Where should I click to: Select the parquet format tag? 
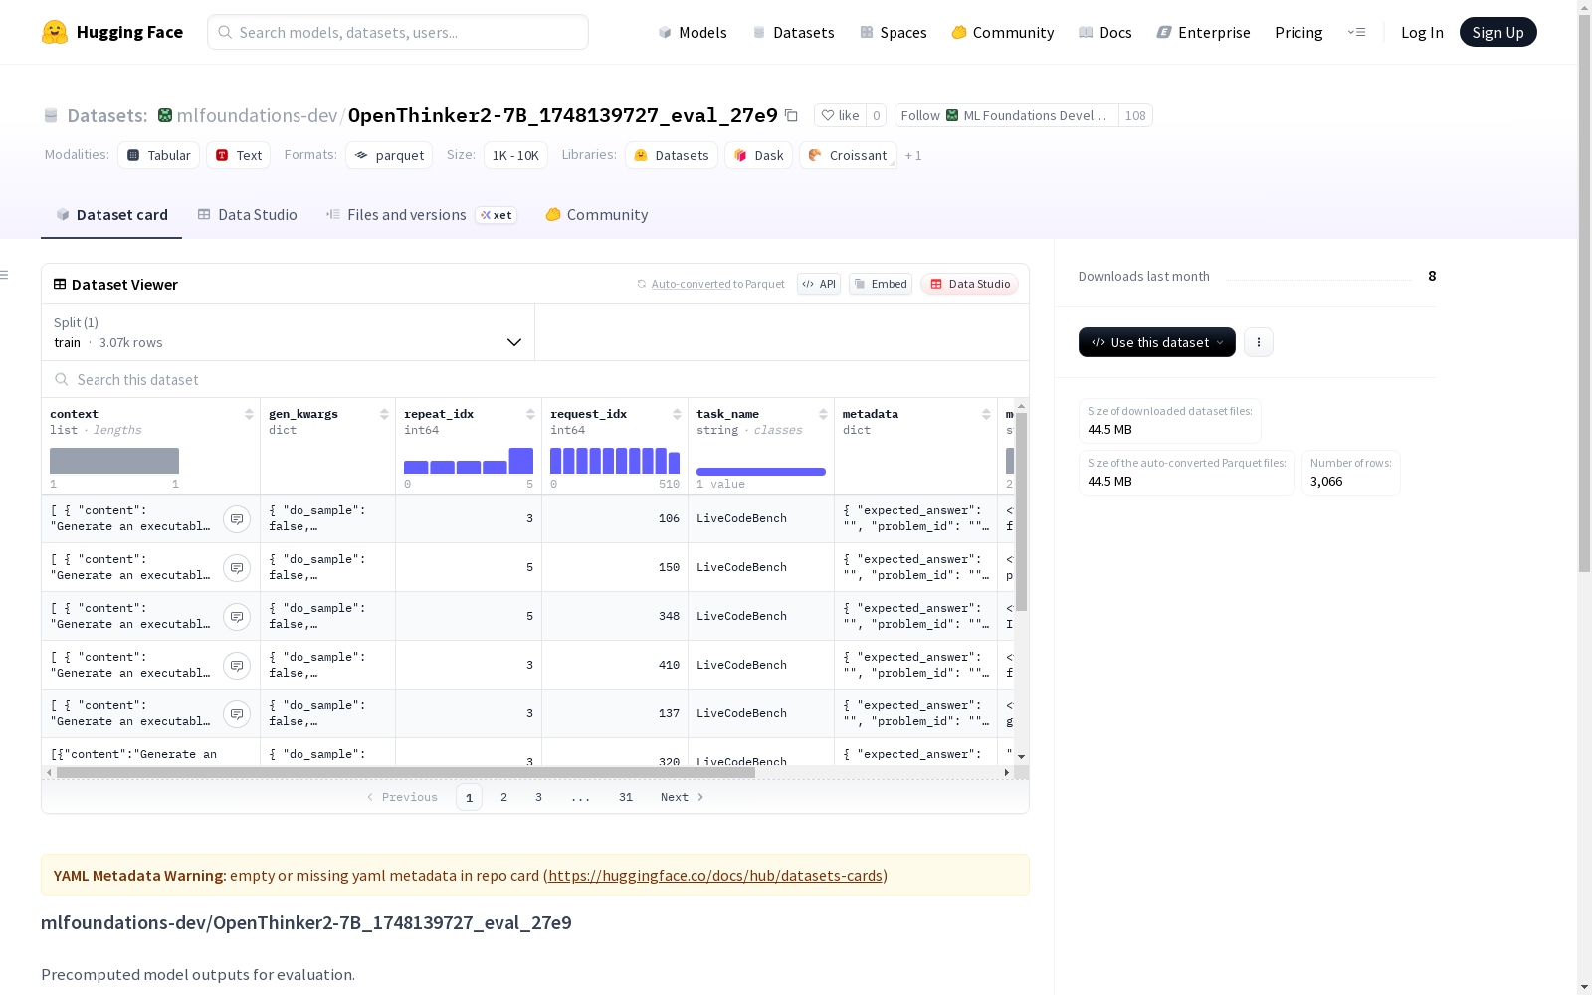389,155
